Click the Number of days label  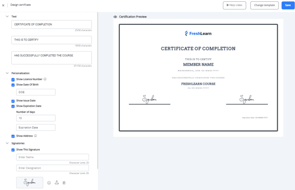(25, 112)
